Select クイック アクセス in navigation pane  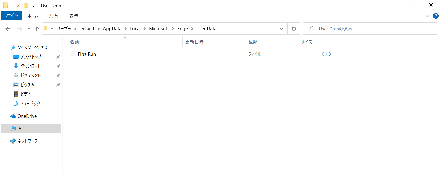click(32, 47)
